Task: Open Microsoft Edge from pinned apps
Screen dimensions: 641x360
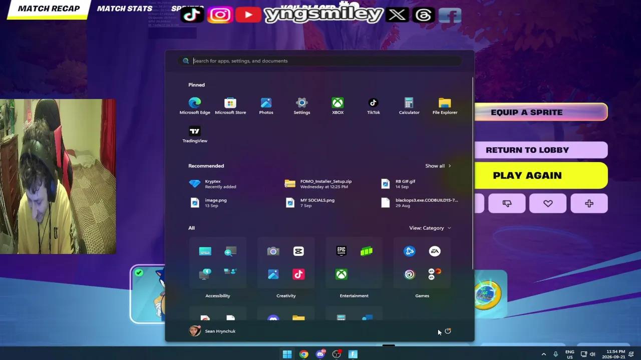Action: coord(195,106)
